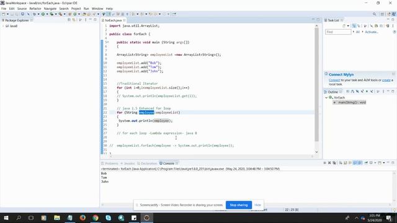Screen dimensions: 397x223
Task: Click the Find field in Task List
Action: (338, 32)
